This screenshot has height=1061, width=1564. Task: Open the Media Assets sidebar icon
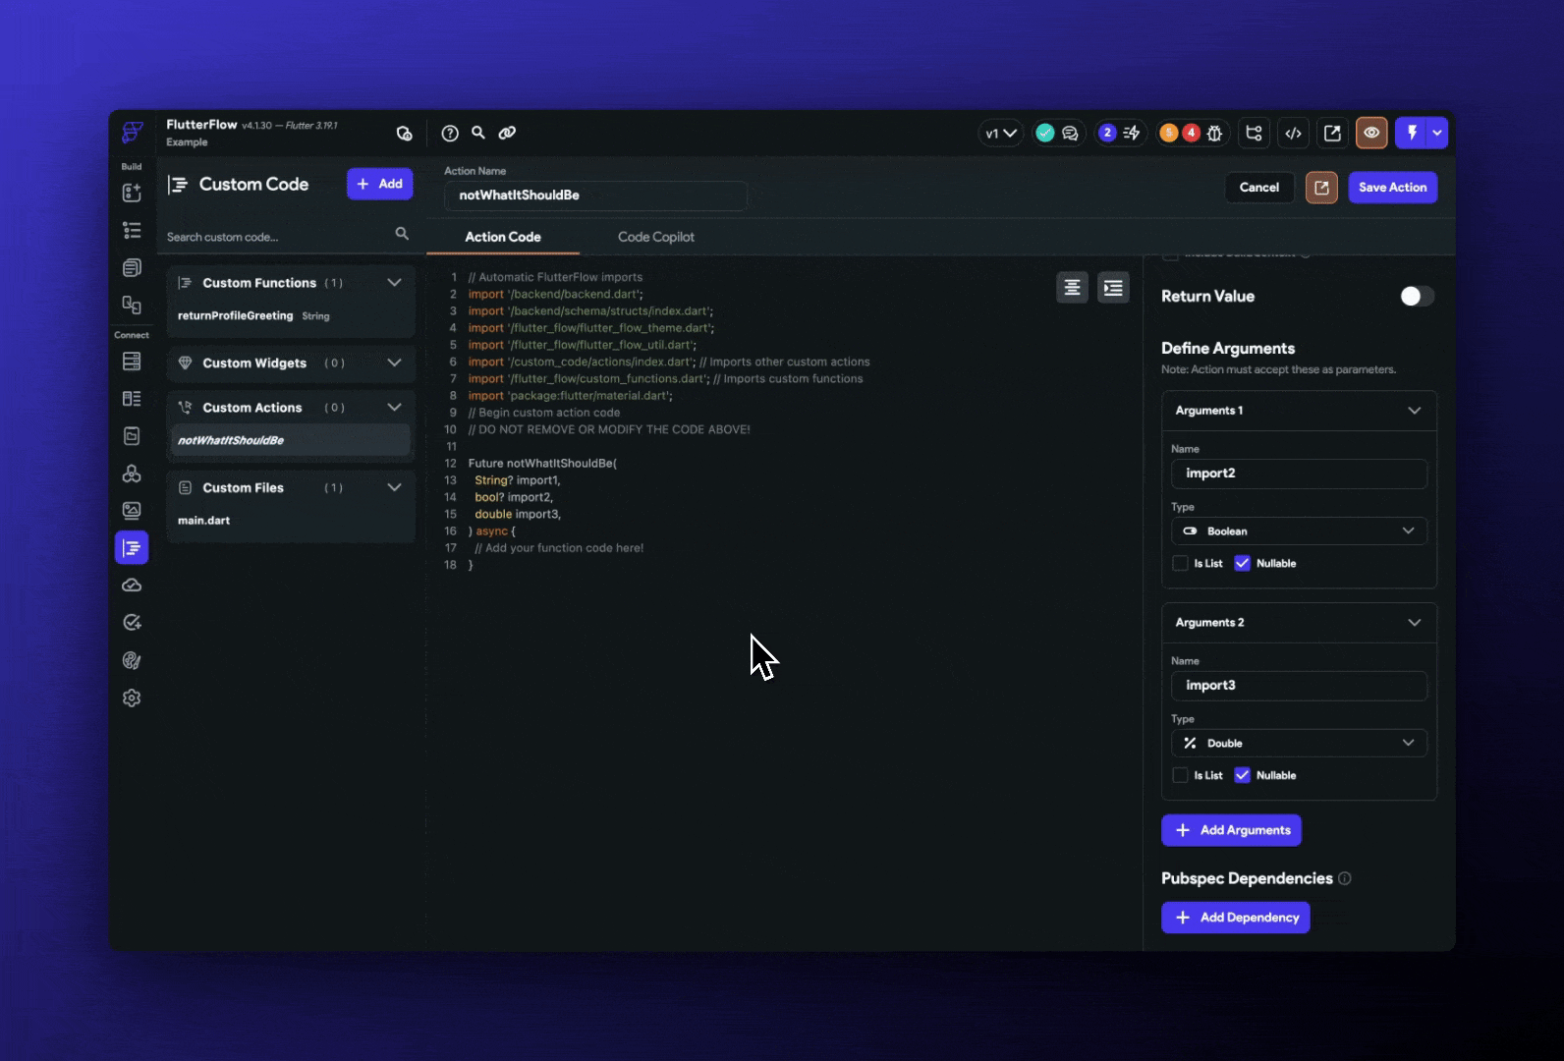point(132,510)
